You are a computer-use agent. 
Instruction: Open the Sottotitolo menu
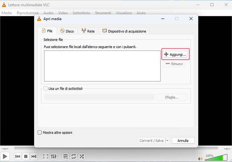click(82, 13)
